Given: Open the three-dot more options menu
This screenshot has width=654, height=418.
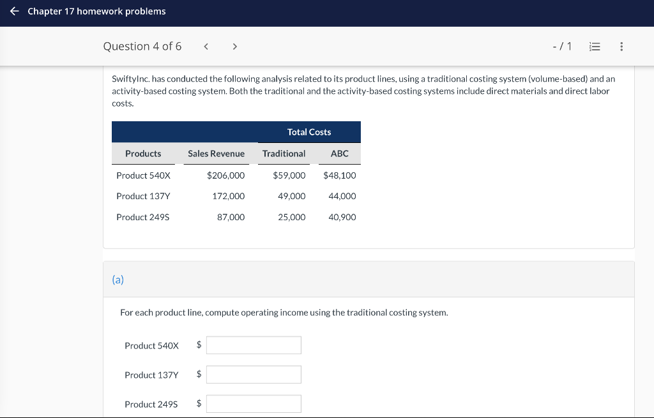Looking at the screenshot, I should (621, 47).
